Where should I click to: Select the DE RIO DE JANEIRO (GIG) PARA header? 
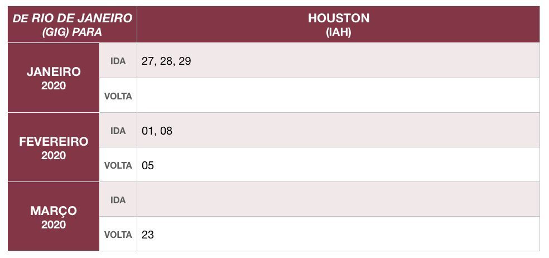pos(72,25)
